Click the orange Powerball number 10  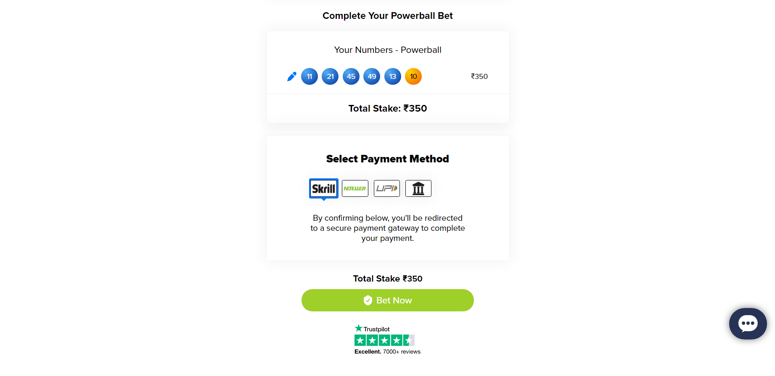(x=413, y=76)
